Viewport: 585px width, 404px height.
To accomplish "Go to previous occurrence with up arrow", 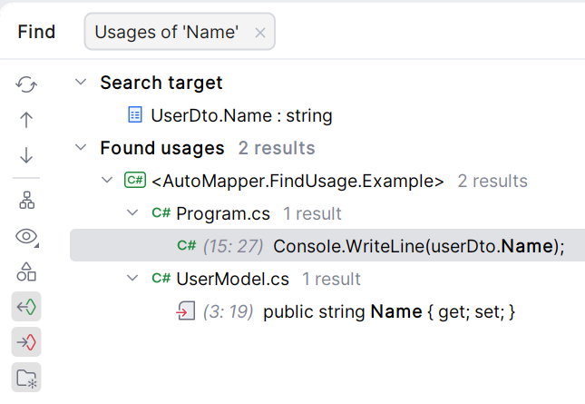I will pyautogui.click(x=26, y=120).
